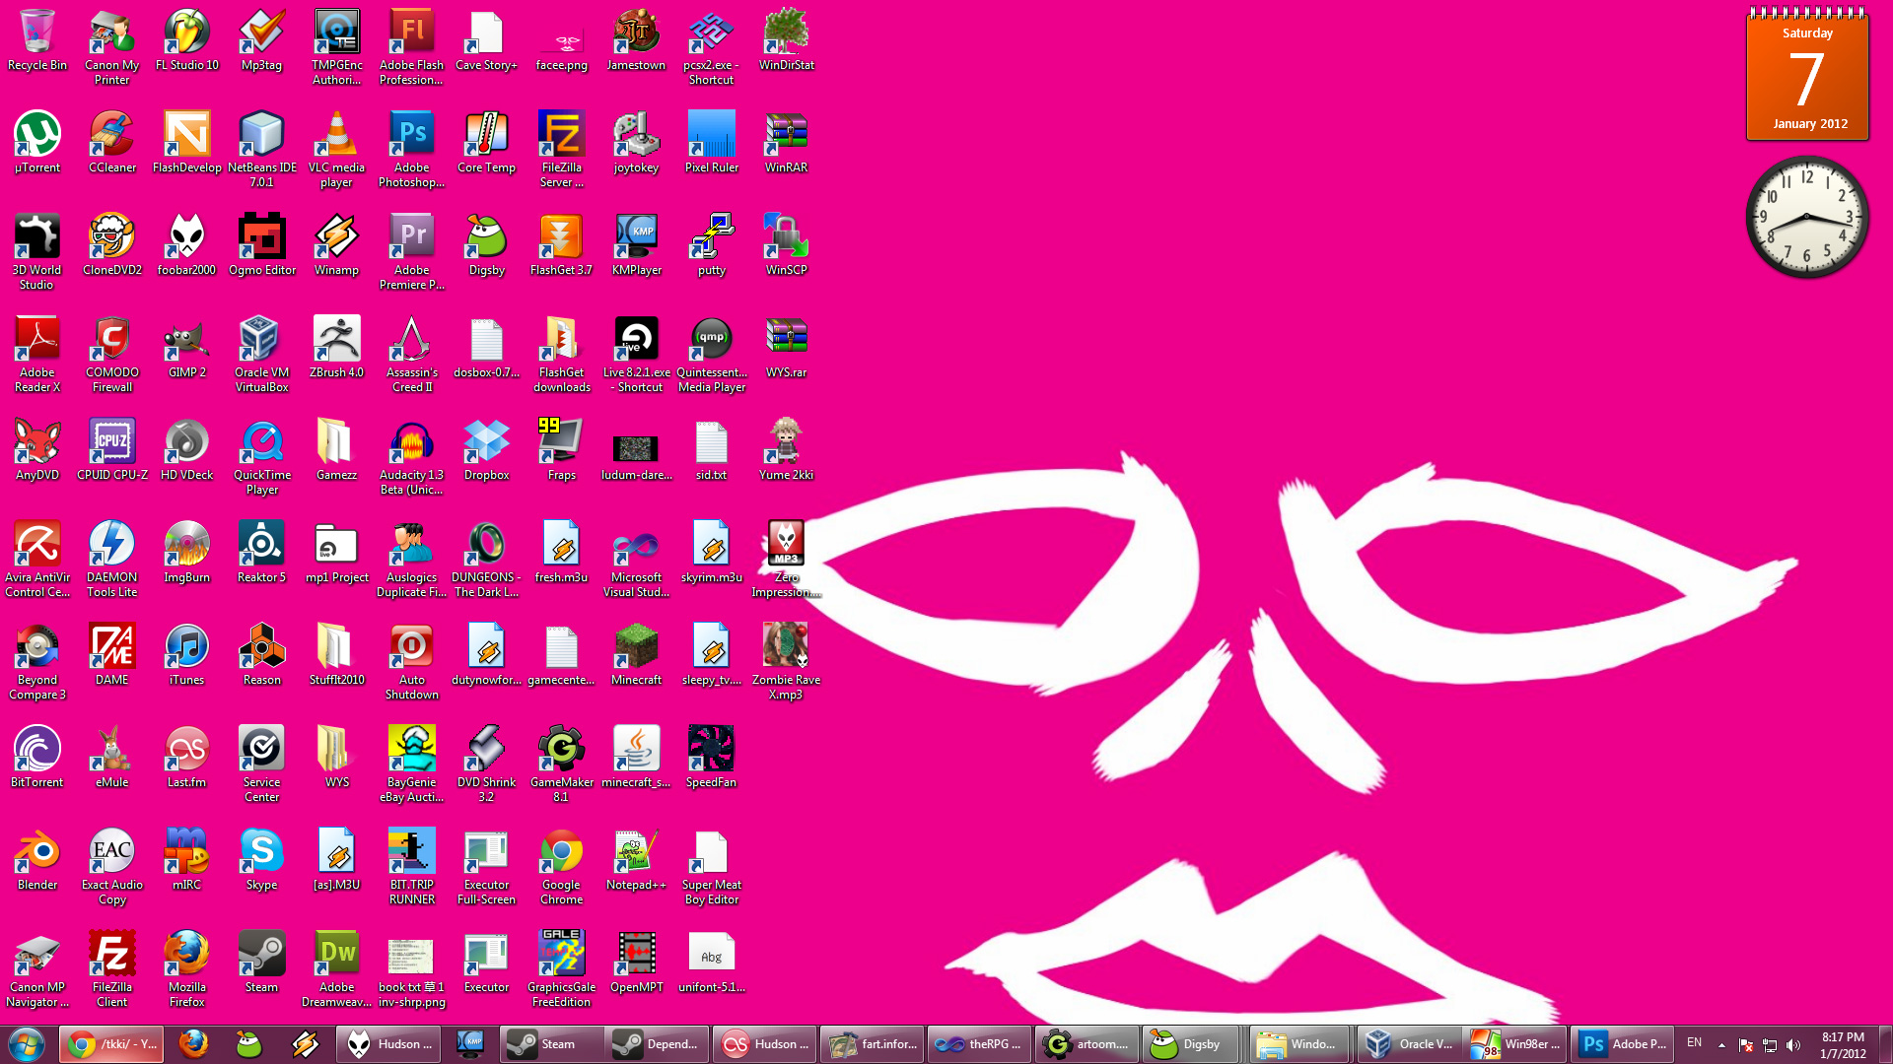Open Mp3tag desktop shortcut

pos(262,40)
